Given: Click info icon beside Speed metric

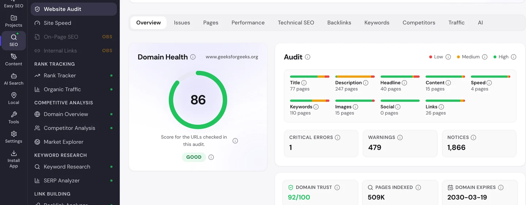Looking at the screenshot, I should pyautogui.click(x=489, y=83).
